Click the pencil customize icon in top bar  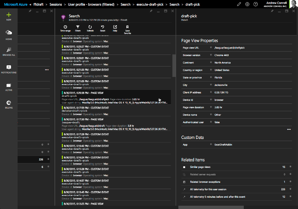coord(239,4)
